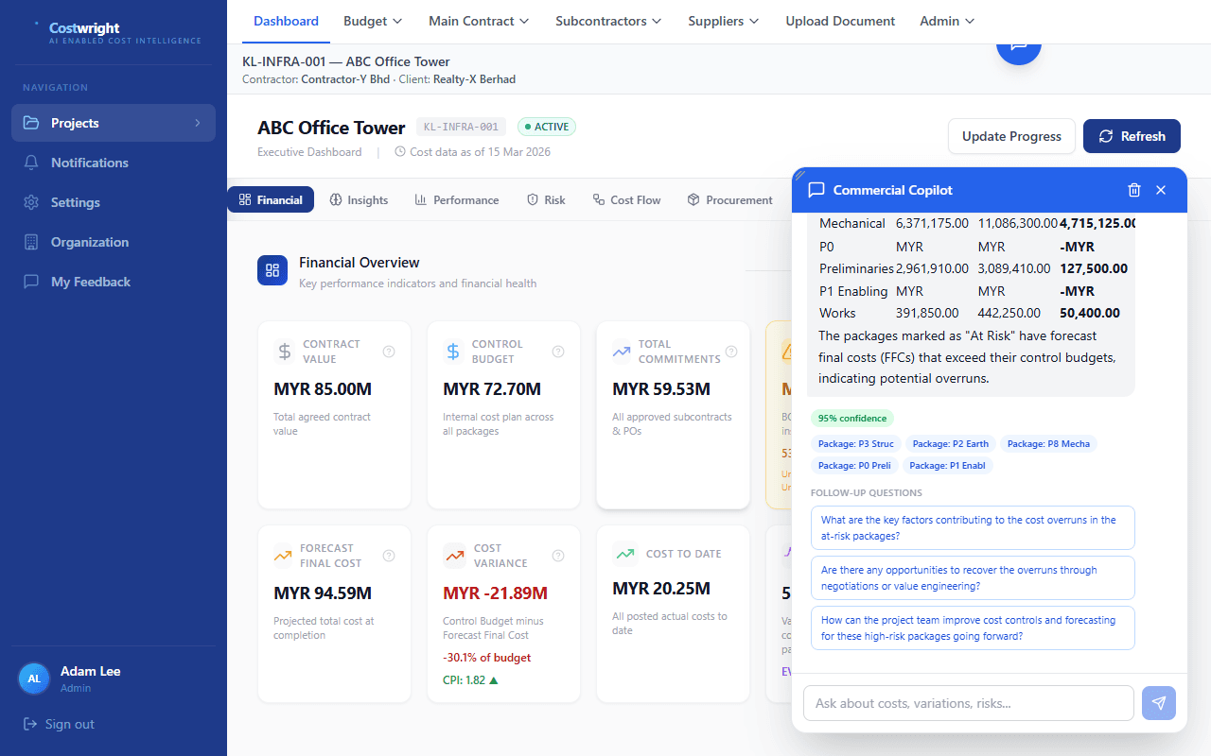Open the Subcontractors dropdown menu
The image size is (1211, 756).
pyautogui.click(x=608, y=21)
